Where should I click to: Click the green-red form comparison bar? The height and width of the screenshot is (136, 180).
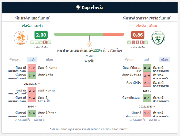89,34
